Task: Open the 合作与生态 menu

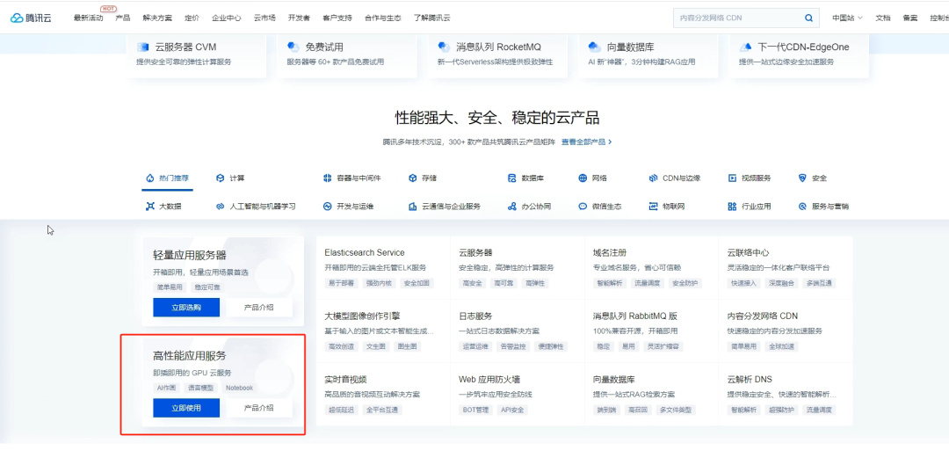Action: tap(383, 18)
